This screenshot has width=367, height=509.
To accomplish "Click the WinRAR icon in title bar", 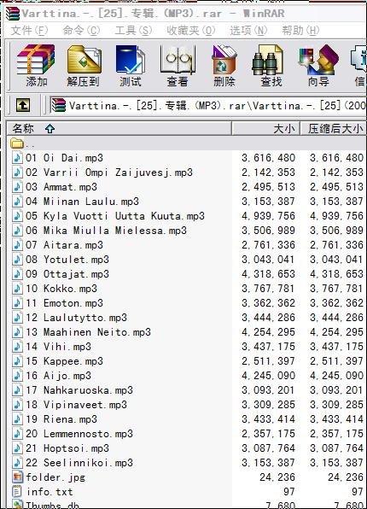I will point(13,14).
